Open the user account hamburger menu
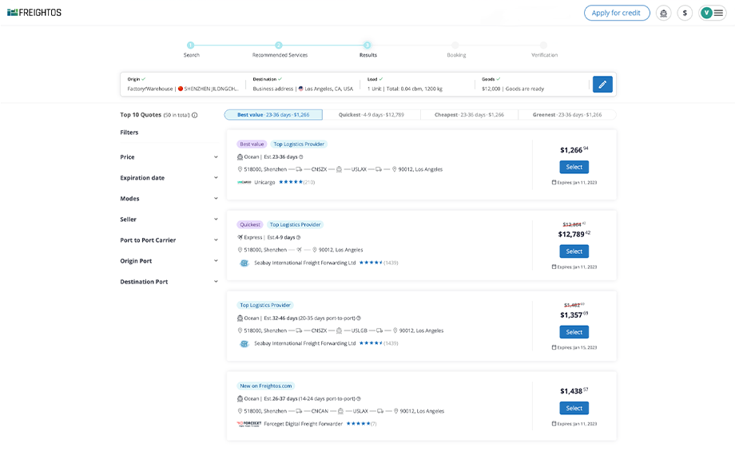 click(x=718, y=13)
